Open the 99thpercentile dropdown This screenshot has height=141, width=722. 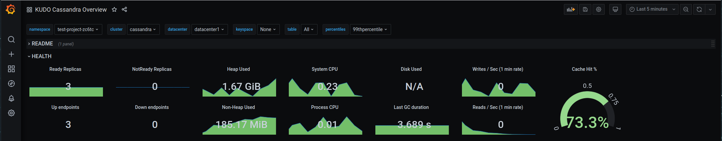pos(370,29)
